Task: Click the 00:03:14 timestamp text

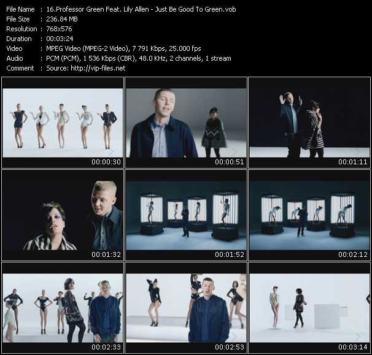Action: point(353,348)
